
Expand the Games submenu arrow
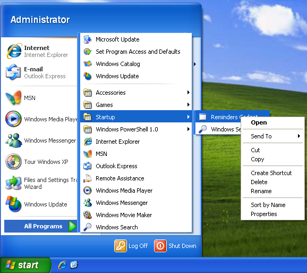[189, 104]
